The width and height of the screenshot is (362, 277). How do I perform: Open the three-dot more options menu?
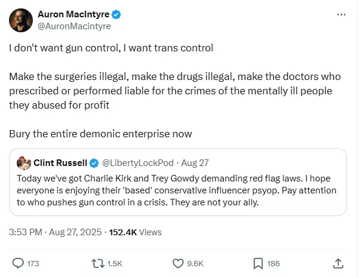pyautogui.click(x=341, y=14)
